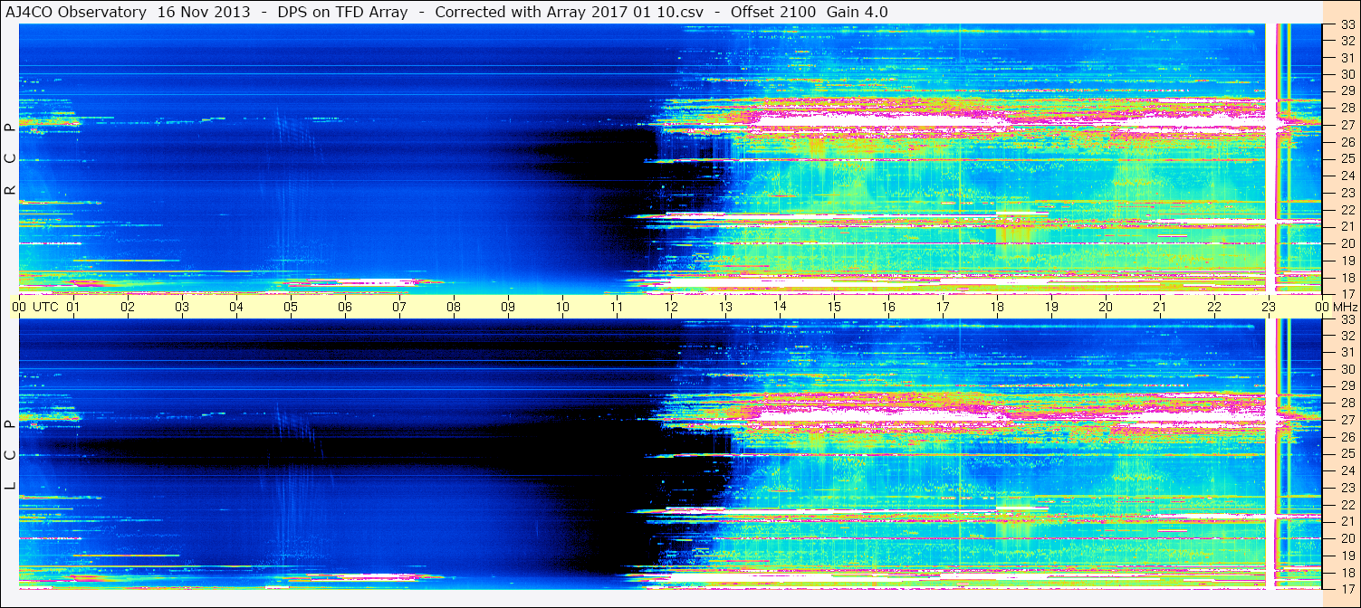This screenshot has height=608, width=1361.
Task: Select 25 MHz tick on upper RCP scale
Action: pyautogui.click(x=1347, y=159)
